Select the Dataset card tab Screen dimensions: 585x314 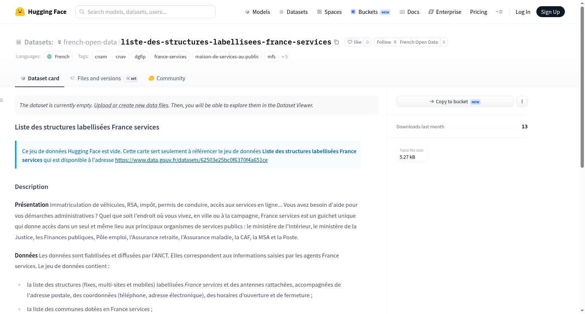[x=39, y=78]
